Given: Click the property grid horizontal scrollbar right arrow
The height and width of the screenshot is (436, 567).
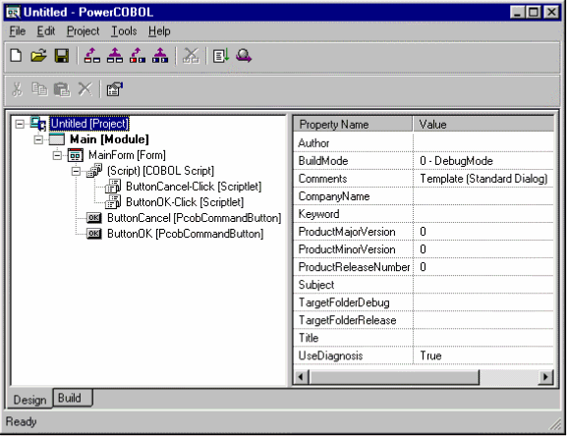Looking at the screenshot, I should point(545,377).
